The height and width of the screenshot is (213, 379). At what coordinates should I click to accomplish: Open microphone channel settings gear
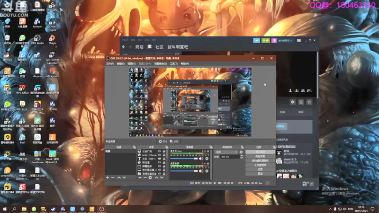207,159
